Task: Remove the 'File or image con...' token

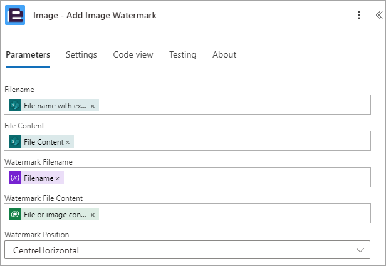Action: pyautogui.click(x=93, y=215)
